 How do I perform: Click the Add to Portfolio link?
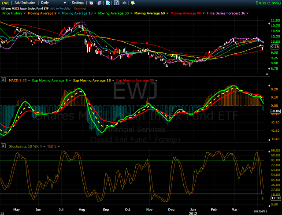click(x=60, y=8)
